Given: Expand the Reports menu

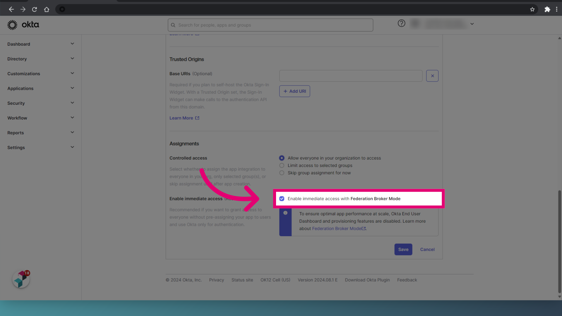Looking at the screenshot, I should [41, 133].
